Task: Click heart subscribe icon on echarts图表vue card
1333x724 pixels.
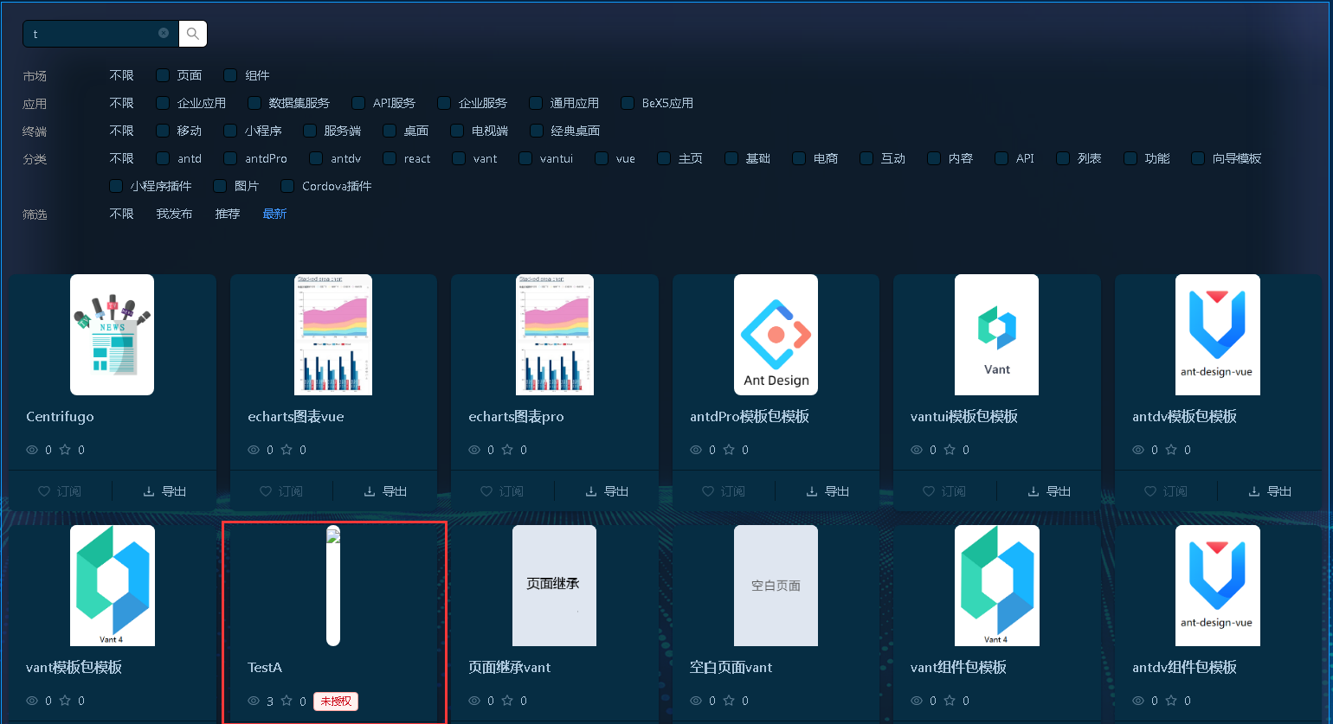Action: 266,491
